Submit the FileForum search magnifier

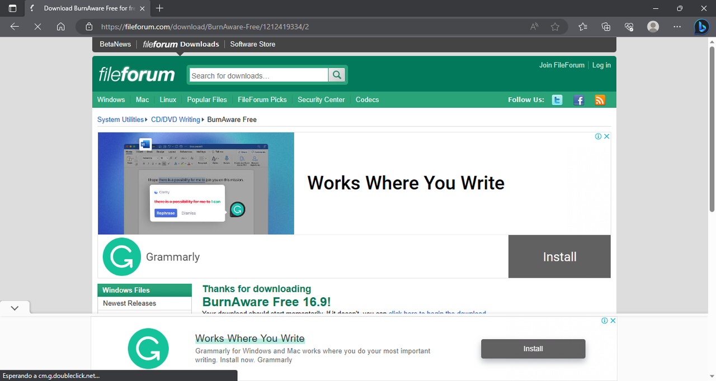(337, 75)
